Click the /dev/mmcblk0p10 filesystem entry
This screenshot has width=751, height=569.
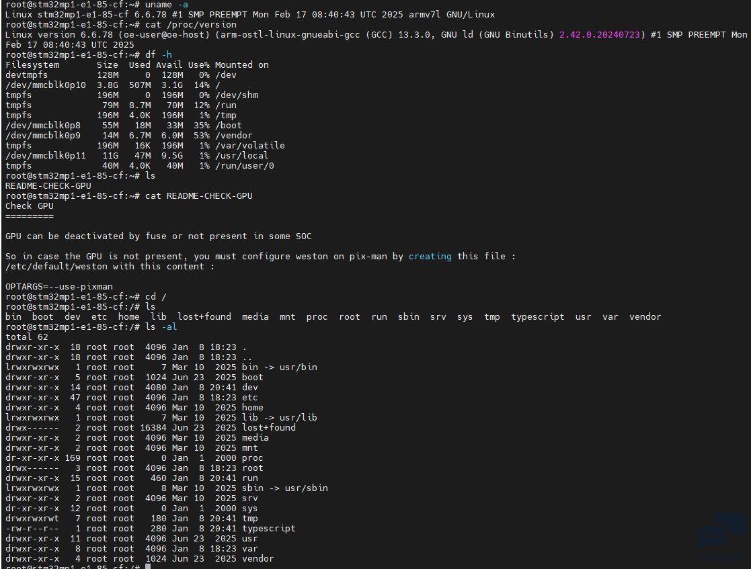click(x=46, y=85)
